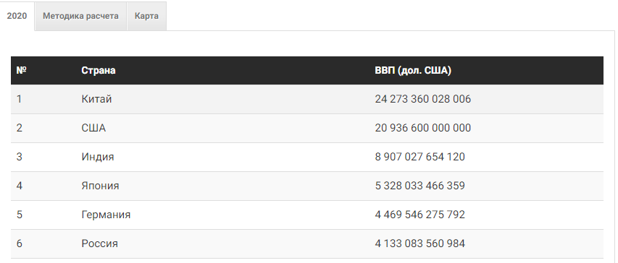
Task: Select the Китай country cell
Action: (96, 99)
